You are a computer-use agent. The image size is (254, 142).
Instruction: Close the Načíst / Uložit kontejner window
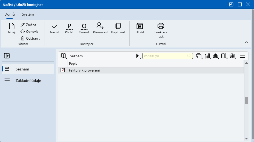(248, 5)
